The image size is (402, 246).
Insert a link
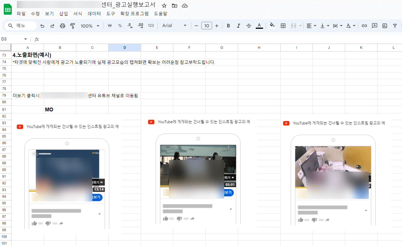click(x=364, y=26)
